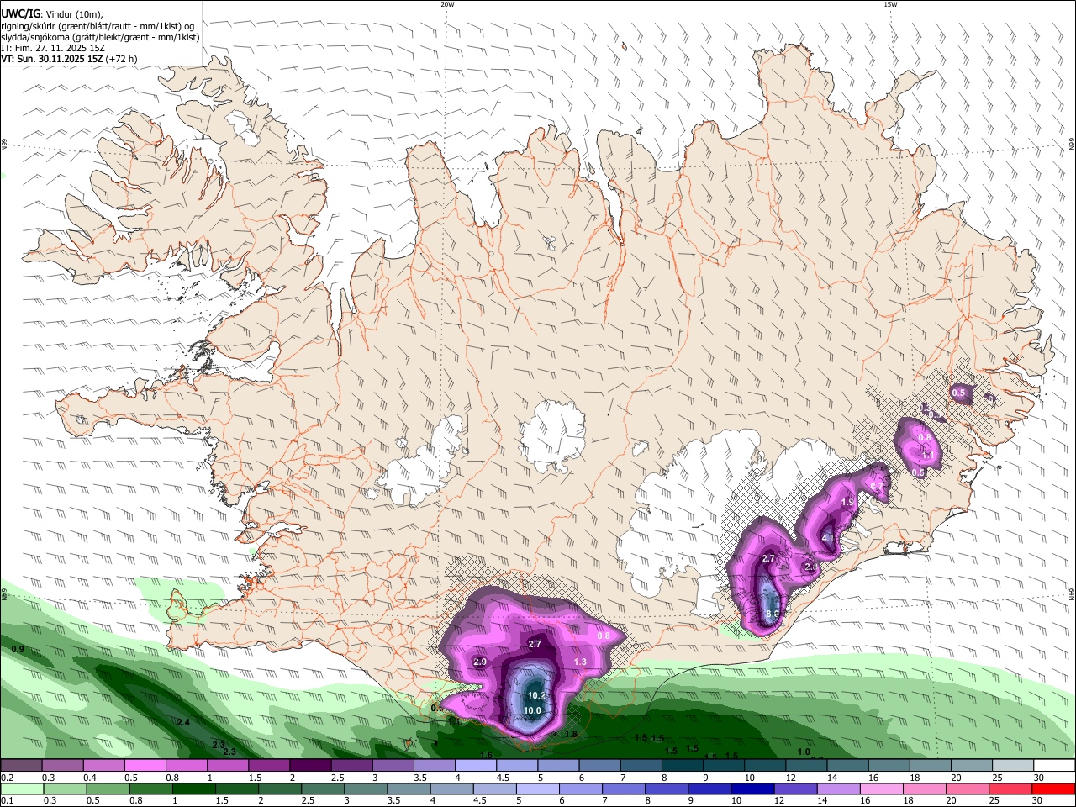Click the 0.9 value at the left edge over the ocean
1076x807 pixels.
[18, 650]
